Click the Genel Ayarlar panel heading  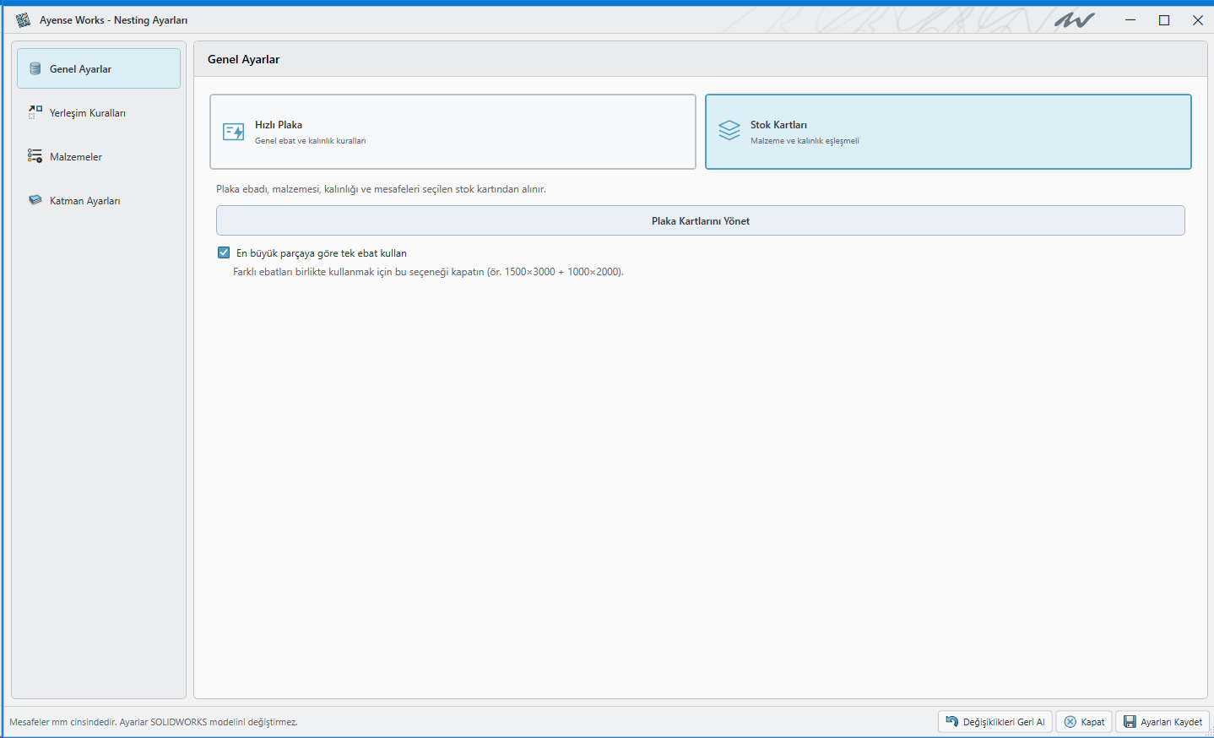click(244, 59)
